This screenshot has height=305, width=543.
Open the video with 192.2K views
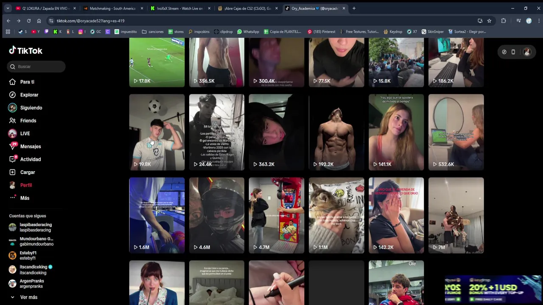tap(336, 132)
